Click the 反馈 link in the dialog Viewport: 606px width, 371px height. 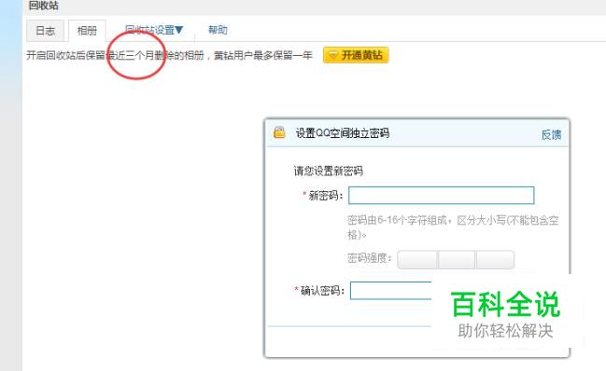click(x=551, y=134)
